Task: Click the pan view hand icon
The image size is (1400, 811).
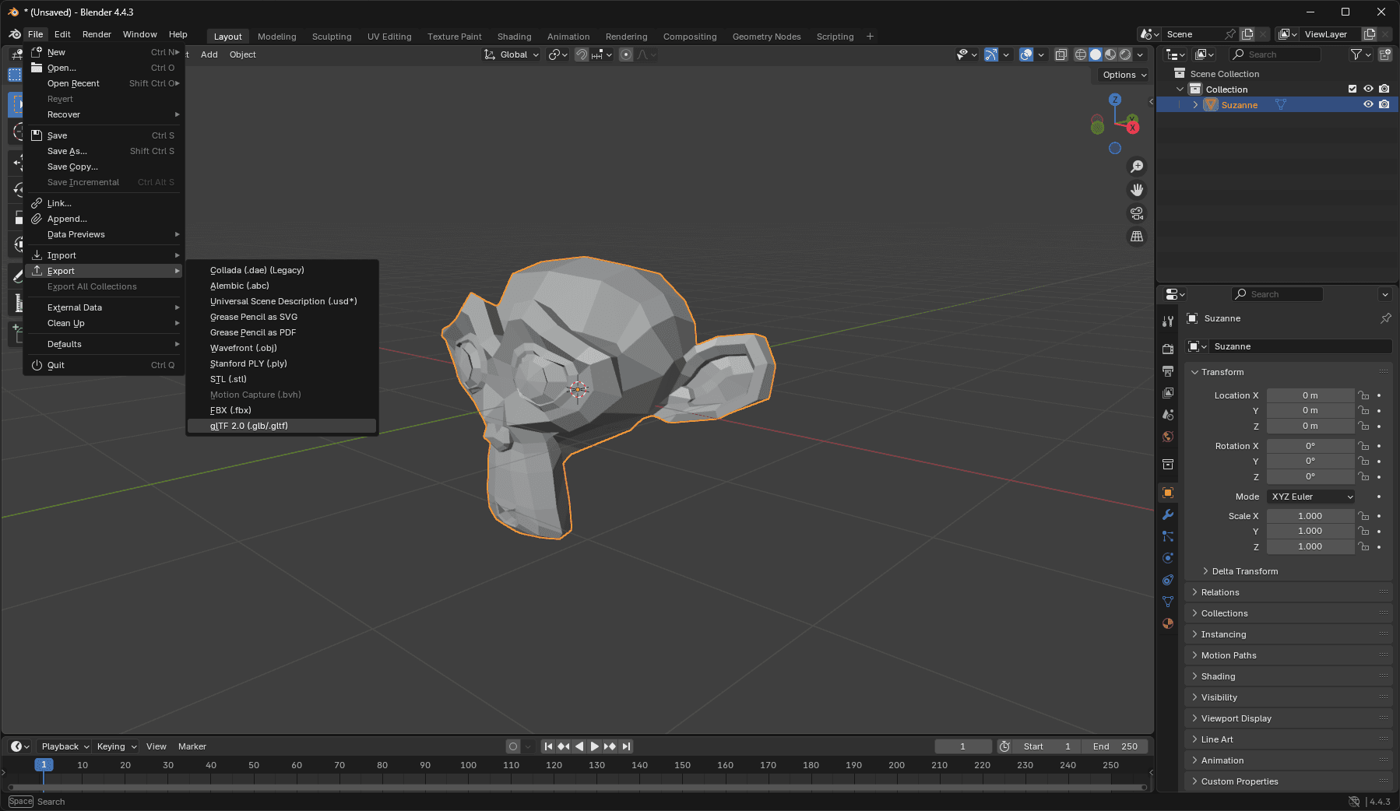Action: pyautogui.click(x=1137, y=190)
